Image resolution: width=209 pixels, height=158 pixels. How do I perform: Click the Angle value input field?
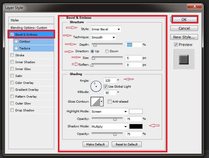110,80
